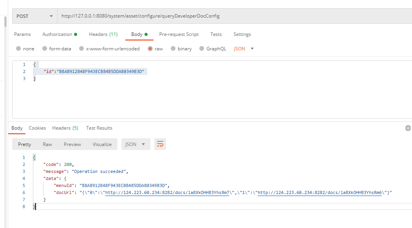Open the docs link ending in YhsRm7
412x228 pixels.
click(x=167, y=192)
